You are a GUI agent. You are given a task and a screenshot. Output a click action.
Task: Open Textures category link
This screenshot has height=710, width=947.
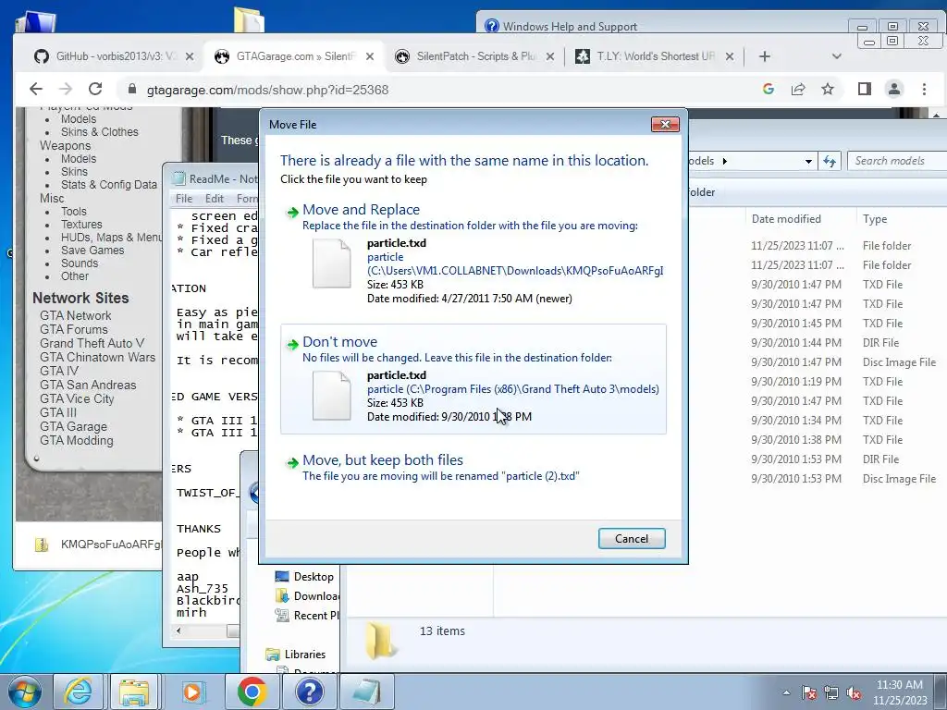click(x=81, y=224)
